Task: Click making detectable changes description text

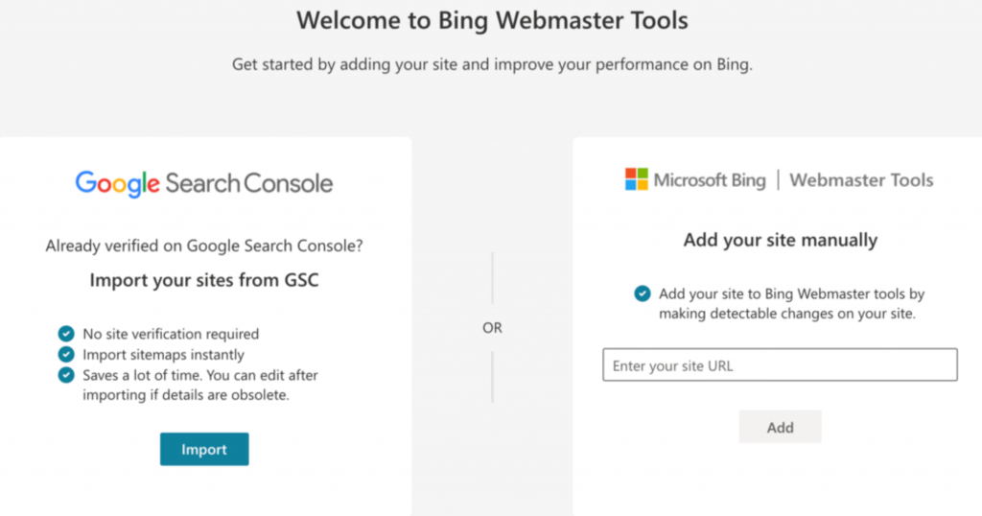Action: point(786,315)
